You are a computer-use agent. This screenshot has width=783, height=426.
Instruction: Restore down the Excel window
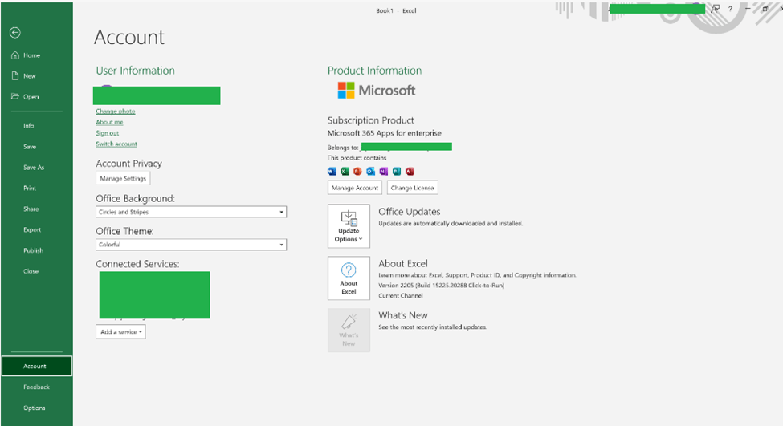[x=765, y=9]
